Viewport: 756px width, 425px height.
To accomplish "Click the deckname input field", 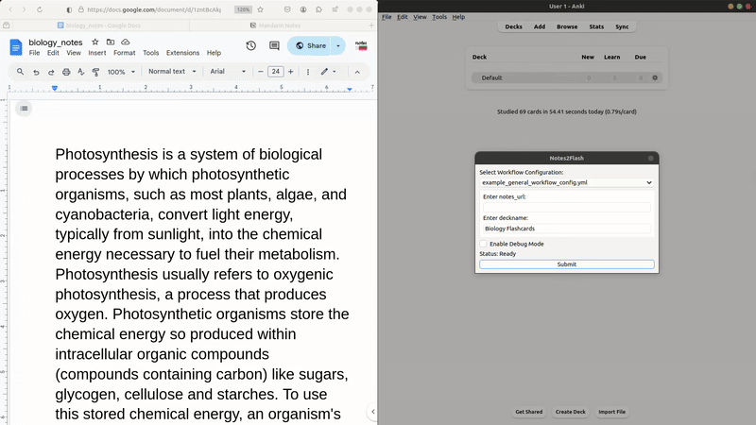I will pos(566,229).
